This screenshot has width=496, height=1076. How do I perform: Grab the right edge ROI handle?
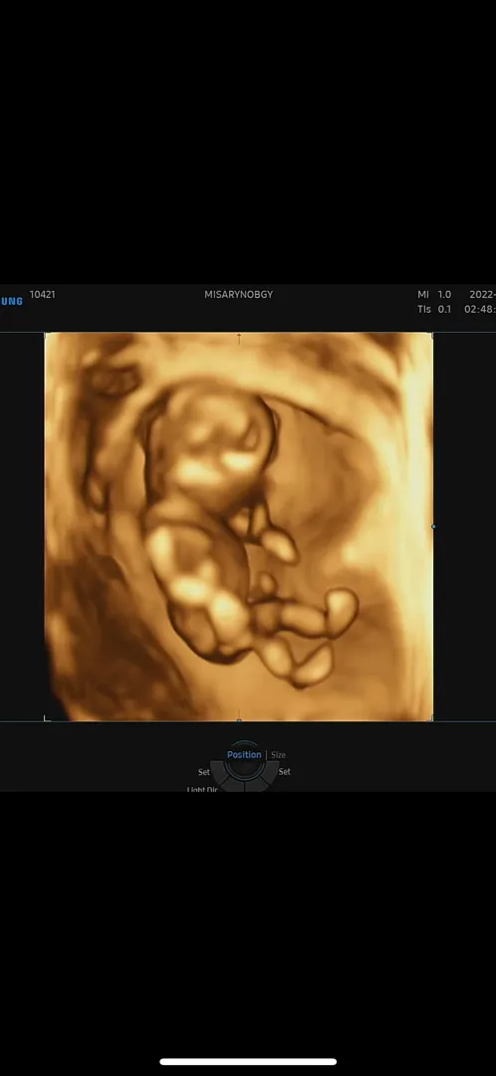pos(433,526)
